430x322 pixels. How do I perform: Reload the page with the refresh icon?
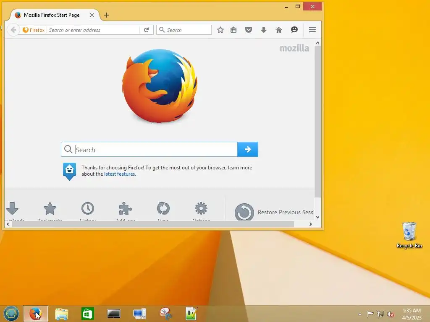(147, 30)
